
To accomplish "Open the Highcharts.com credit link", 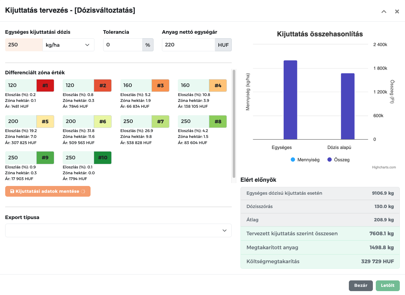I will (384, 167).
